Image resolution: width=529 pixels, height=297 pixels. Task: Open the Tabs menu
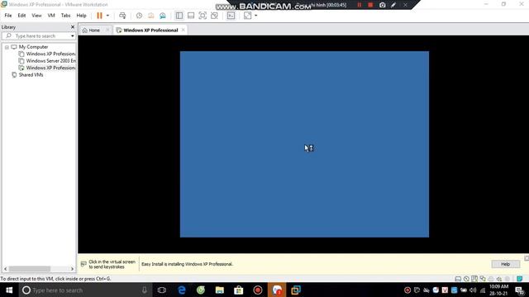65,16
